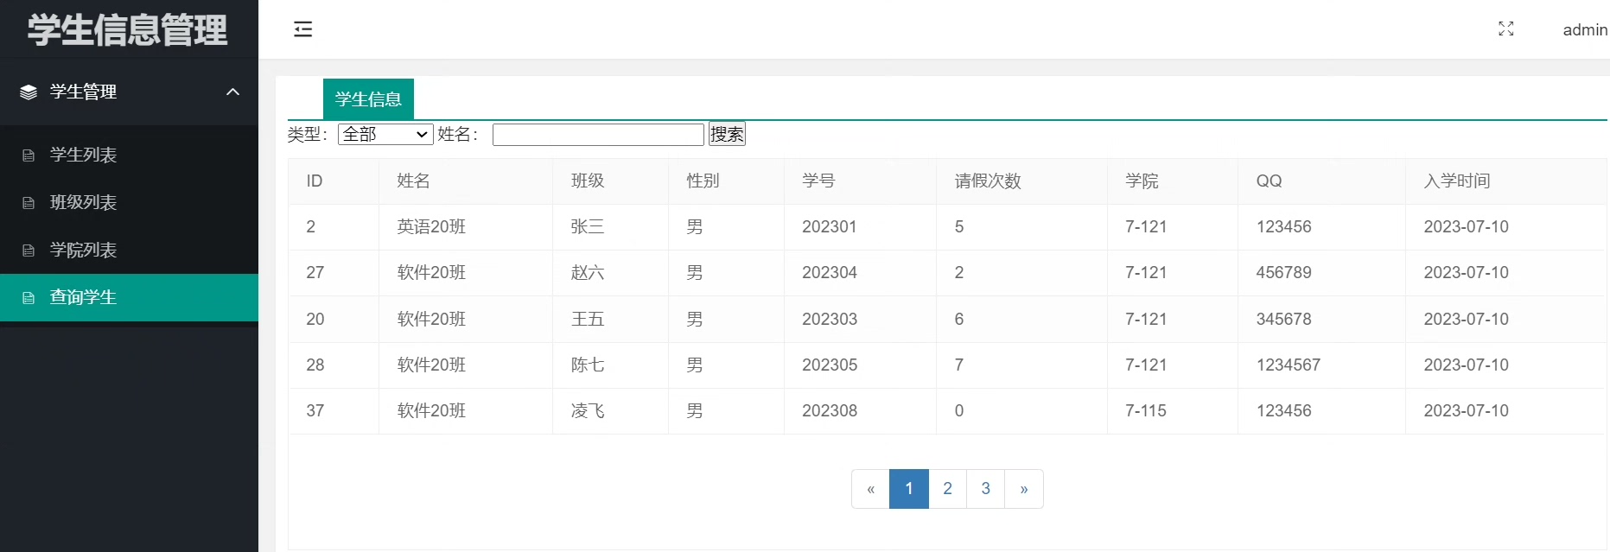
Task: Go to page 3 of results
Action: [985, 489]
